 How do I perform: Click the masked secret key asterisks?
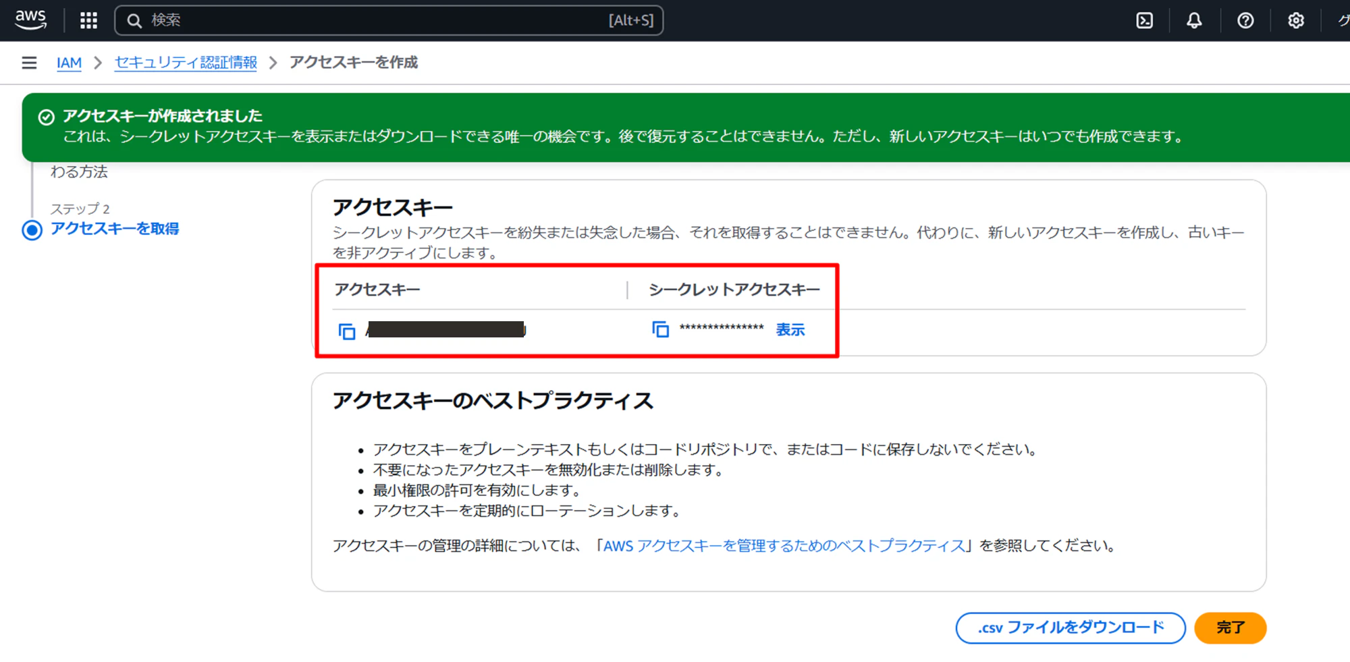pyautogui.click(x=722, y=329)
